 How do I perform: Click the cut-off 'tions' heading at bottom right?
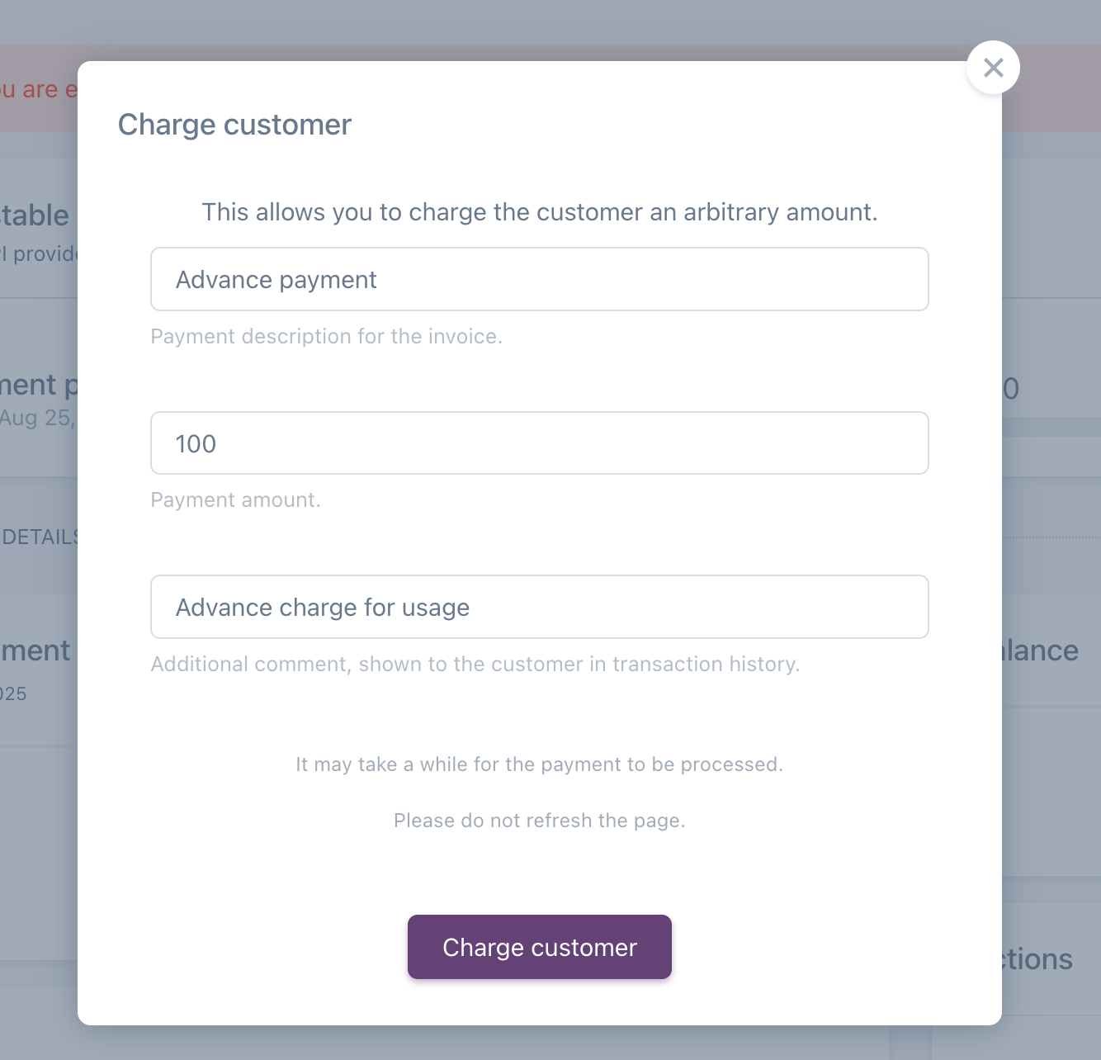[1037, 959]
